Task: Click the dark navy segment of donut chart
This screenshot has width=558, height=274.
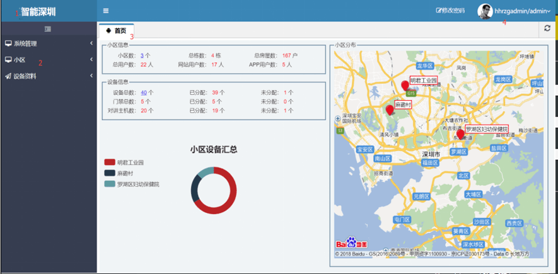Action: tap(195, 189)
